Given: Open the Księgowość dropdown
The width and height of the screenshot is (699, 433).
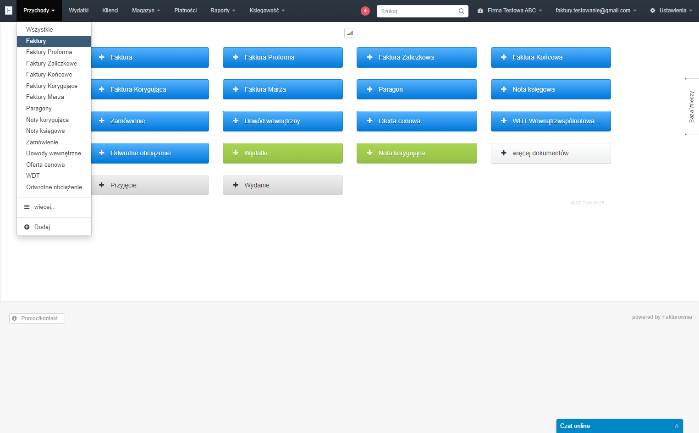Looking at the screenshot, I should (267, 11).
